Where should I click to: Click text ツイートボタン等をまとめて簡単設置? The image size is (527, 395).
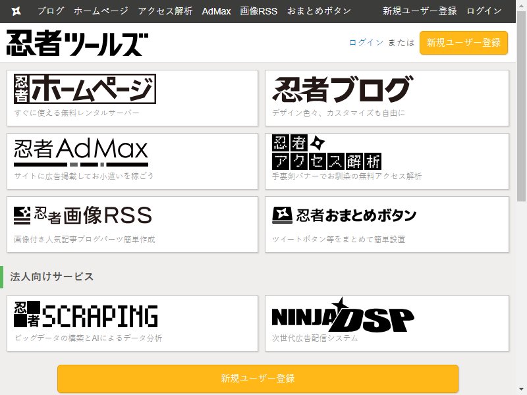click(x=339, y=239)
